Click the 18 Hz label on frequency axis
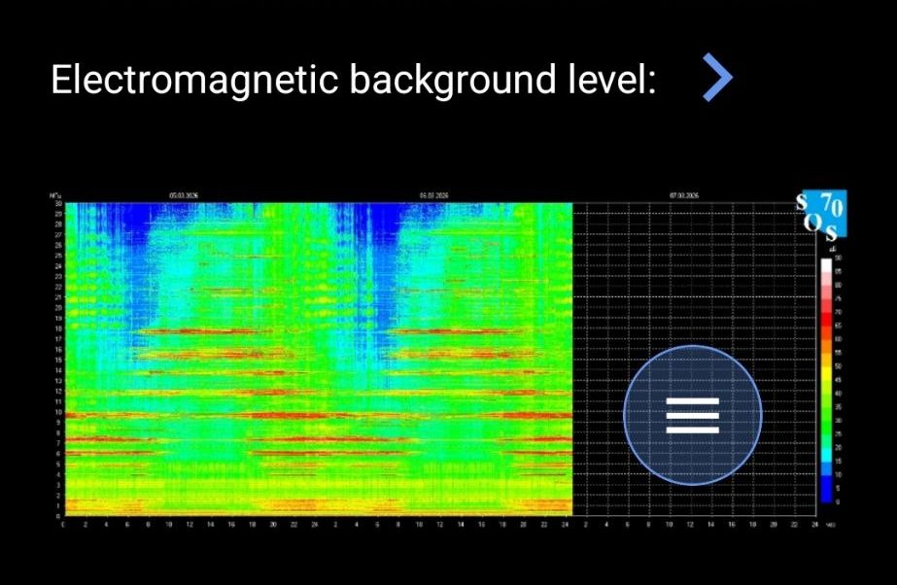897x585 pixels. [57, 328]
